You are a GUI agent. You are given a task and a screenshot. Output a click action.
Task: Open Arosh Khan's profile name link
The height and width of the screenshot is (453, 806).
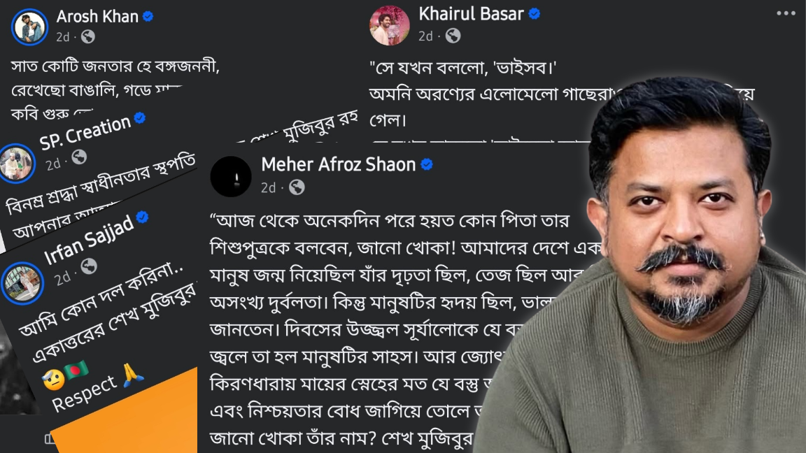(97, 17)
